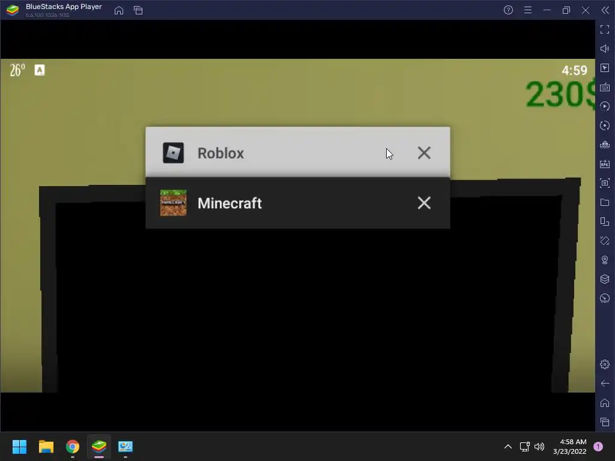Open the sync operations icon in sidebar

(605, 125)
